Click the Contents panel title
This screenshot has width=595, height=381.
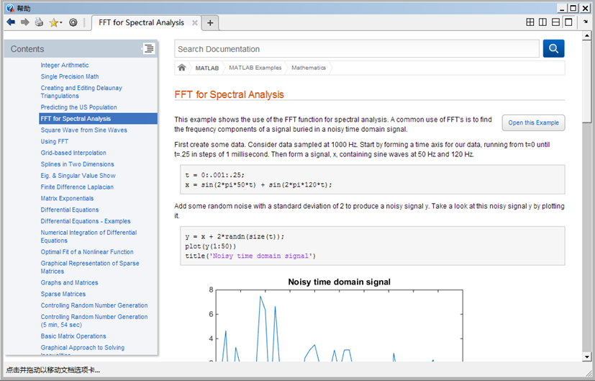pos(27,49)
